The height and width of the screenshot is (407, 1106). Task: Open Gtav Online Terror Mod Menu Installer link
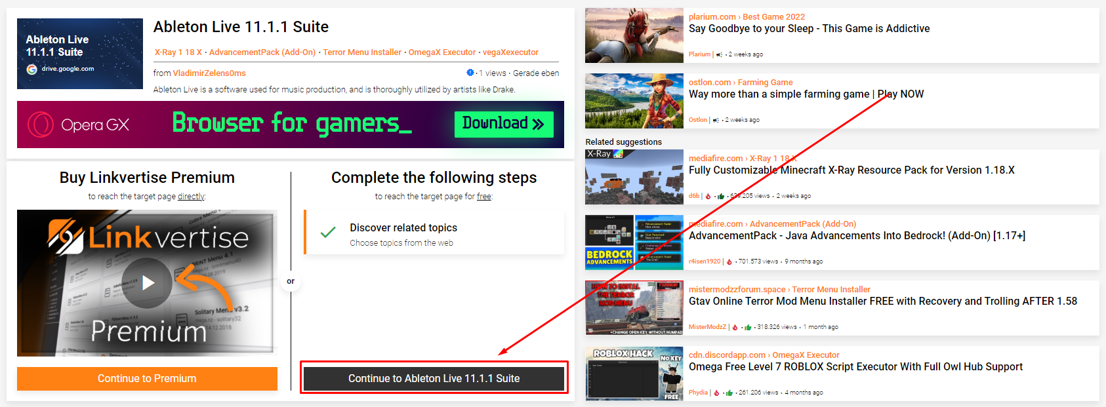point(883,301)
